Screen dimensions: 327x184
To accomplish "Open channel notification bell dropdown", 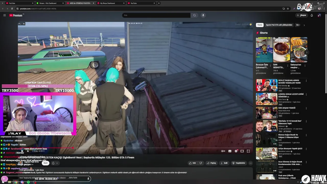I will 55,163.
